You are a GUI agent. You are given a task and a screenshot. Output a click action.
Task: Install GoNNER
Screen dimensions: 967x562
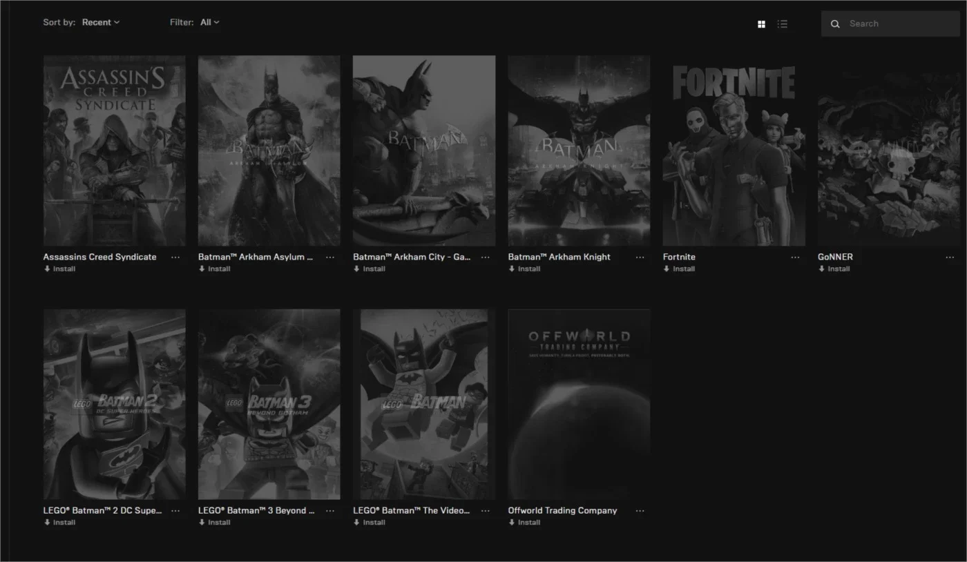pyautogui.click(x=834, y=269)
